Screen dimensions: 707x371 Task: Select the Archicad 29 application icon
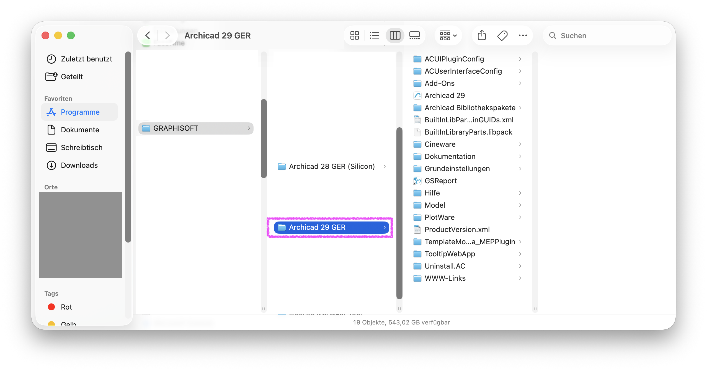coord(417,96)
